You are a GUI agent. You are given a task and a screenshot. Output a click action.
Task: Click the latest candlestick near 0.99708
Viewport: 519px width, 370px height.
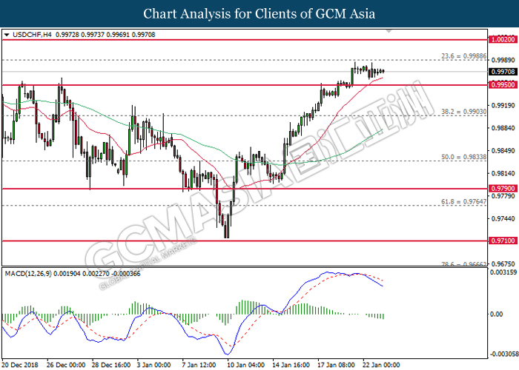point(383,71)
